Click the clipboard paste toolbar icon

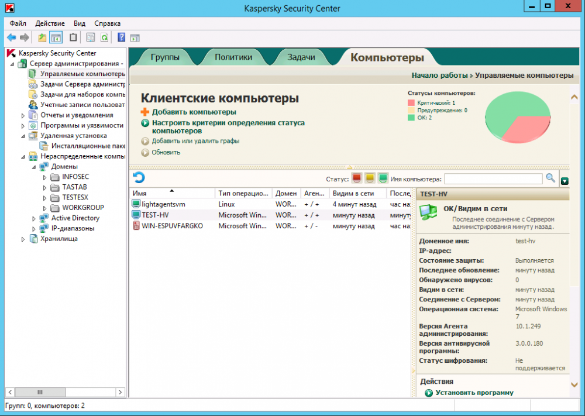pyautogui.click(x=73, y=37)
